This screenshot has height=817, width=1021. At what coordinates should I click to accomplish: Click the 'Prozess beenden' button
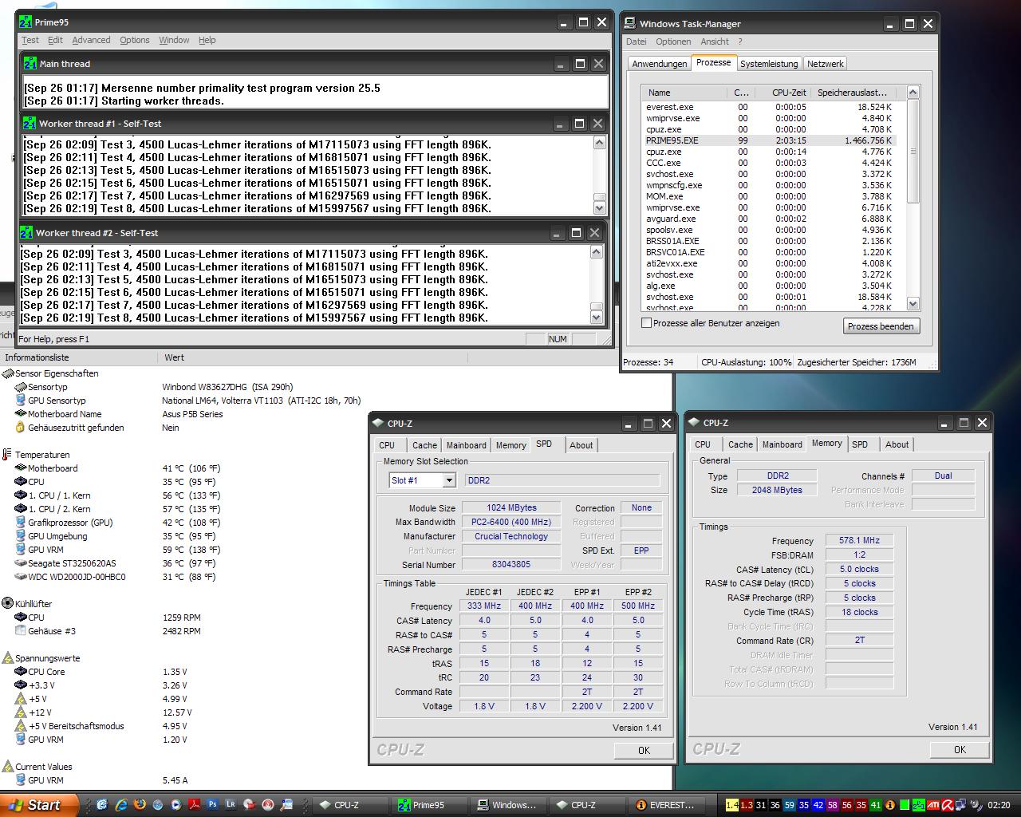pos(881,326)
